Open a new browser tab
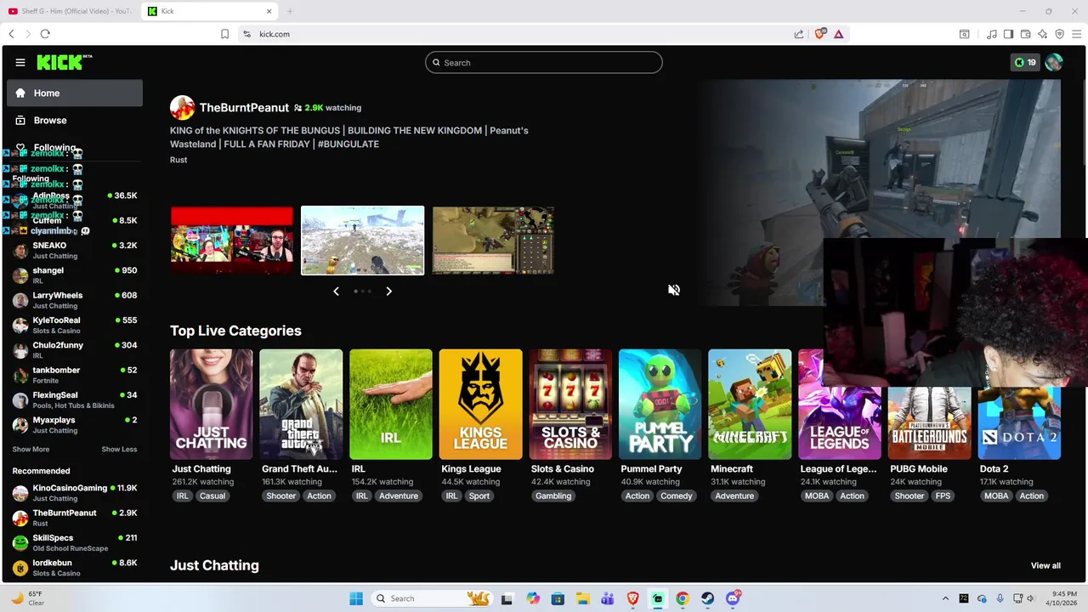 290,11
